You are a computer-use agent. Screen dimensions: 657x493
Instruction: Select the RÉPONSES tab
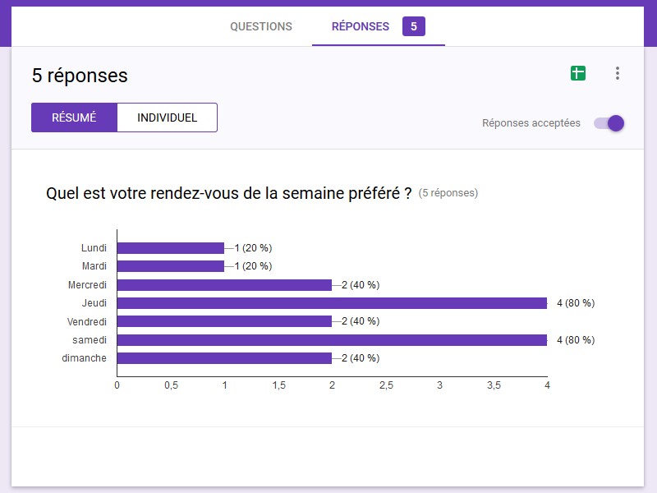361,26
